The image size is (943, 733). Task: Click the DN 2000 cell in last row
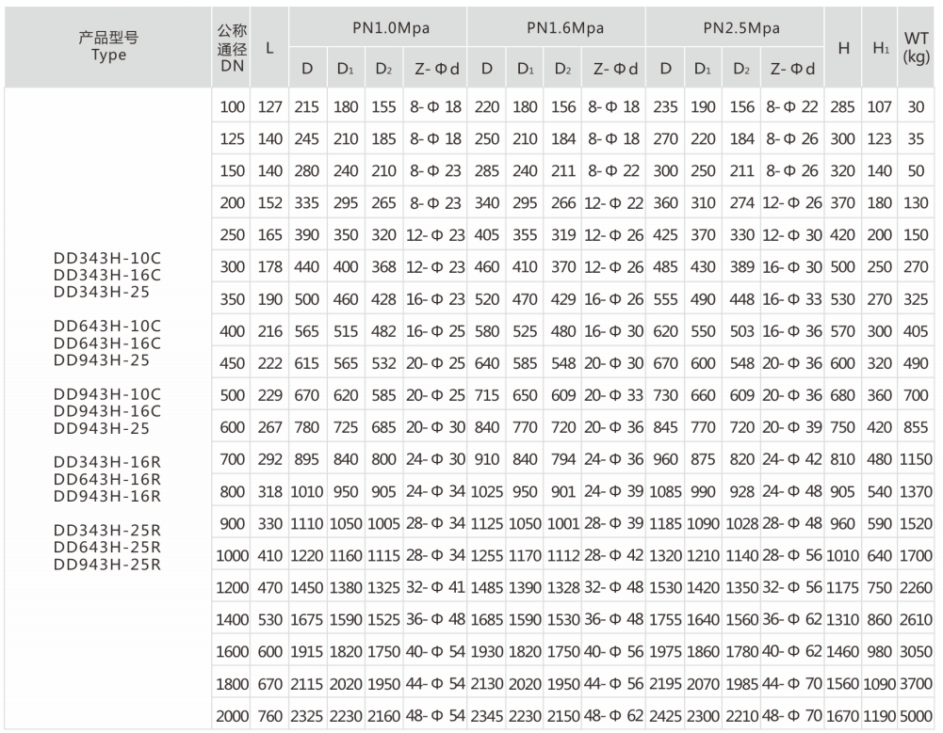pos(232,714)
